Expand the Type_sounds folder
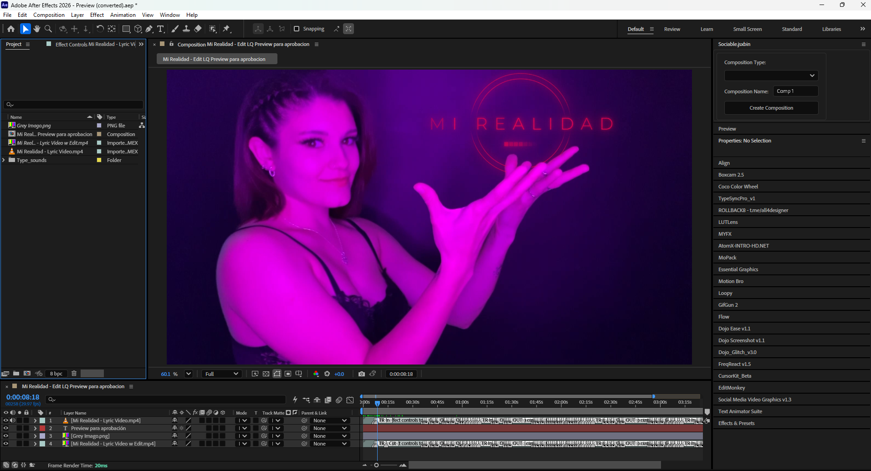The image size is (871, 471). 4,160
